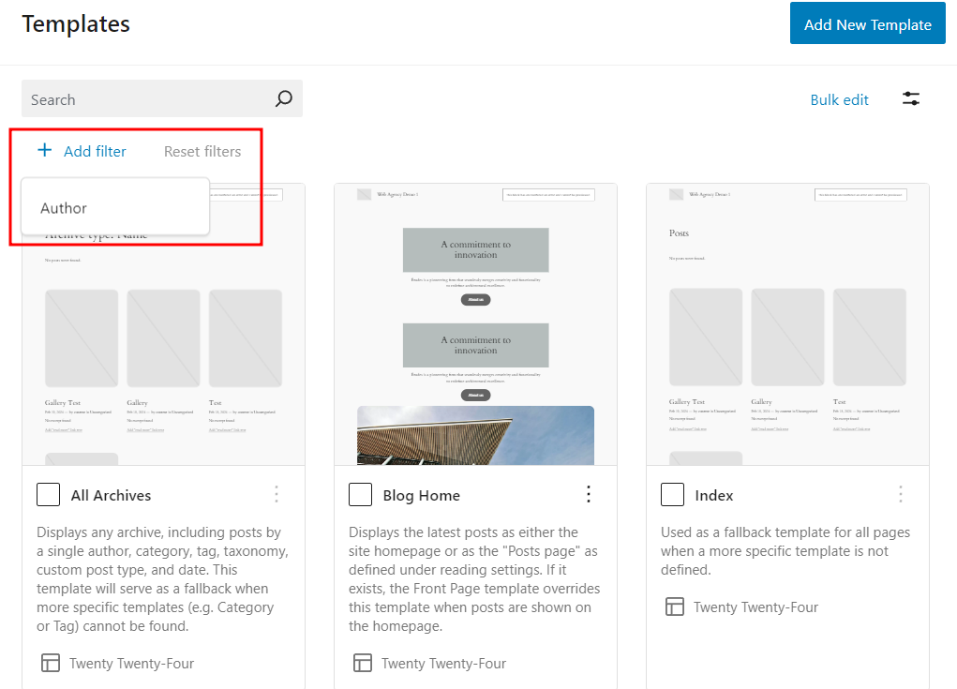The image size is (957, 689).
Task: Open the Index ellipsis actions menu
Action: point(901,495)
